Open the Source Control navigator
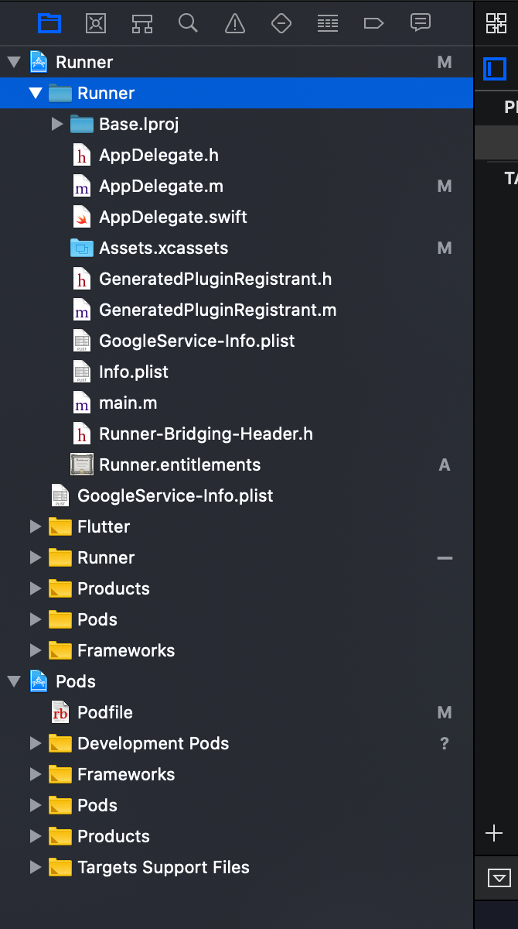 click(x=96, y=23)
